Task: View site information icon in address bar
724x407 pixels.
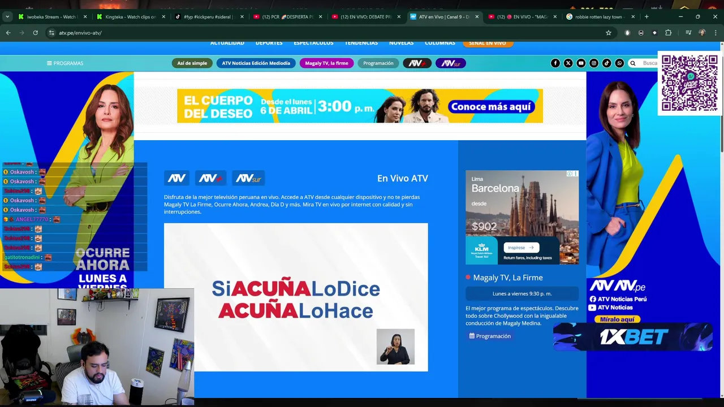Action: (51, 33)
